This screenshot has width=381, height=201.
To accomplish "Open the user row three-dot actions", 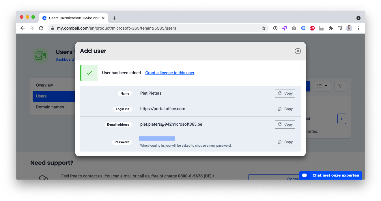I will [x=342, y=118].
